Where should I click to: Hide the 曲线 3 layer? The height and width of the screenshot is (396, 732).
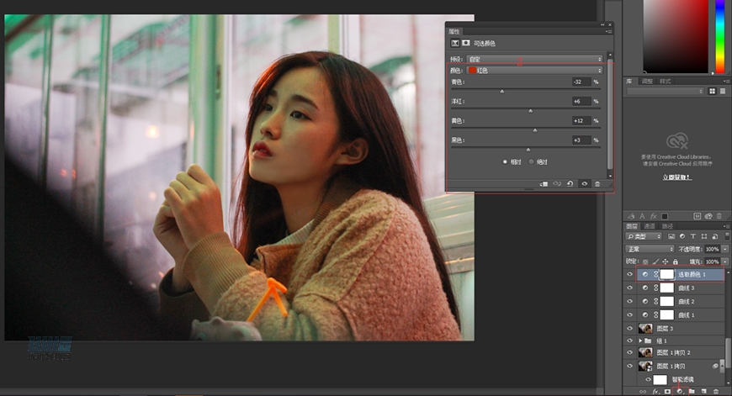coord(630,288)
